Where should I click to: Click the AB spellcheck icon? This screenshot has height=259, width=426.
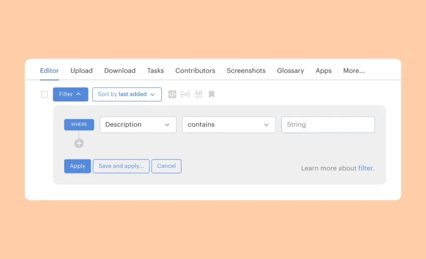tap(198, 94)
